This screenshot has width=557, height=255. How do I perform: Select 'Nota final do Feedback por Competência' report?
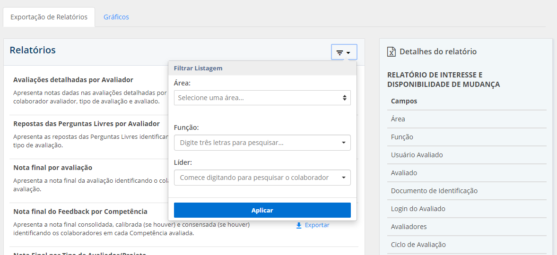(x=80, y=212)
